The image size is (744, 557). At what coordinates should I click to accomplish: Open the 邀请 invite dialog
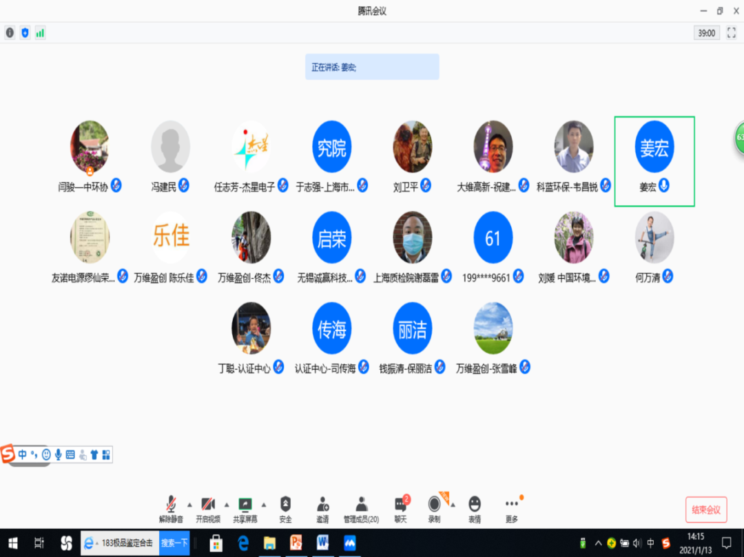(x=322, y=509)
